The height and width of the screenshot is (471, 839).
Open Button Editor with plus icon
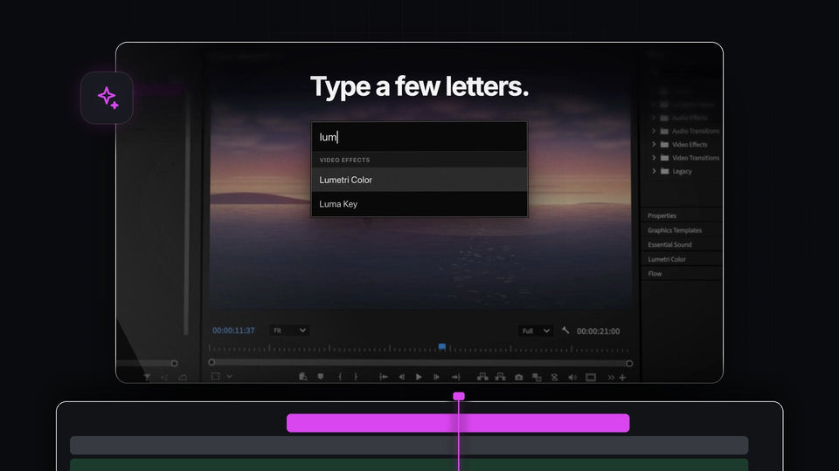coord(622,378)
